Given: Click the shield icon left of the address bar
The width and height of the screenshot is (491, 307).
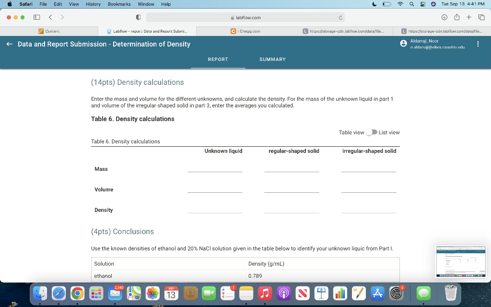Looking at the screenshot, I should (138, 17).
